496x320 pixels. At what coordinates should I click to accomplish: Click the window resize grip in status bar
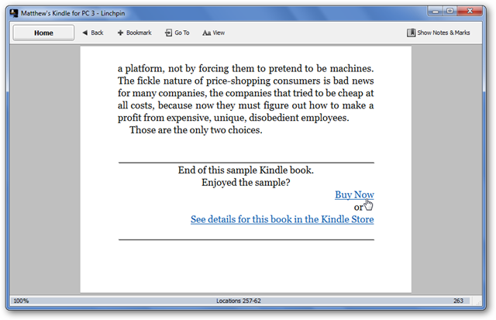[477, 301]
